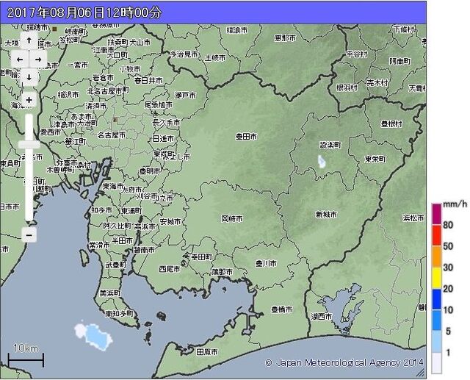The image size is (470, 380).
Task: Click the 根羽村 map label
Action: pyautogui.click(x=347, y=87)
